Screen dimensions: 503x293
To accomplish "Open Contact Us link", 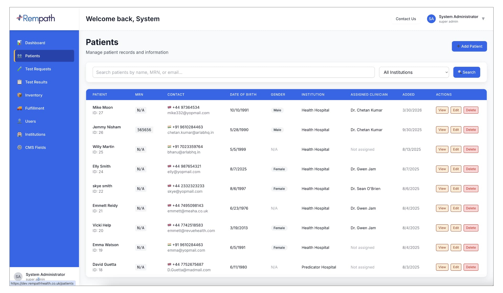I will pyautogui.click(x=406, y=19).
